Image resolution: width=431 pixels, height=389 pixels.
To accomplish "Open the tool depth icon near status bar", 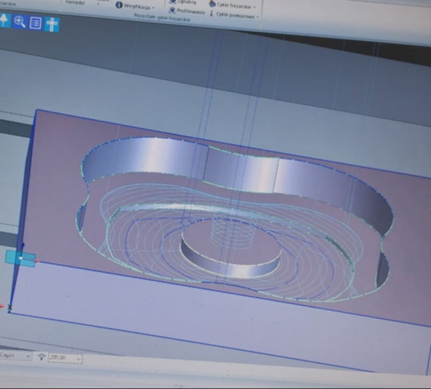I will pyautogui.click(x=42, y=357).
